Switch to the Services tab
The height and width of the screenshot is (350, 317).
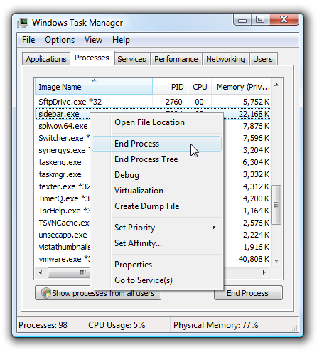coord(131,59)
